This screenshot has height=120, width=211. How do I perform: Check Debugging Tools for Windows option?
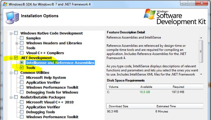(x=22, y=92)
